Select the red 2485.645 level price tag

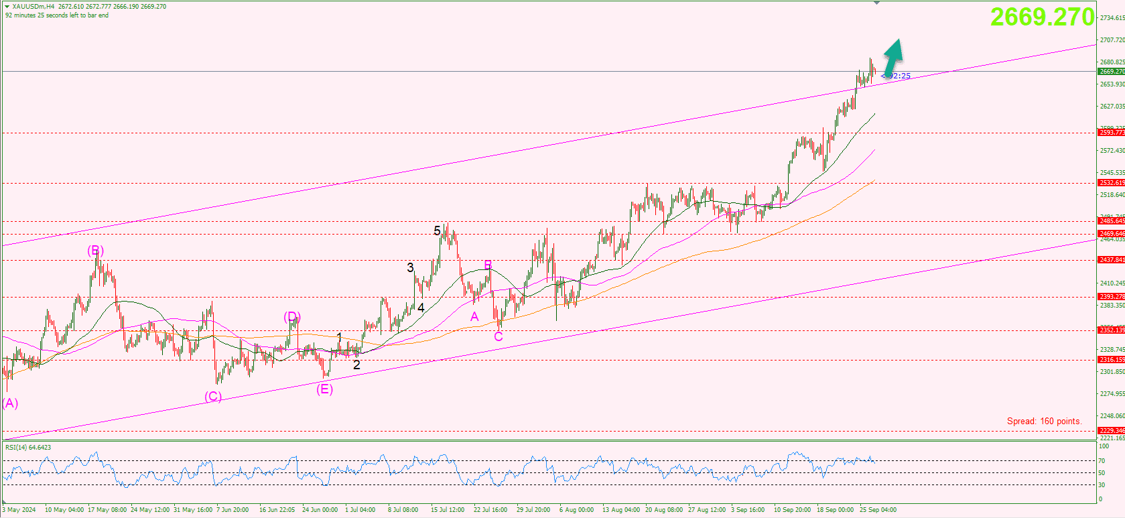point(1112,221)
